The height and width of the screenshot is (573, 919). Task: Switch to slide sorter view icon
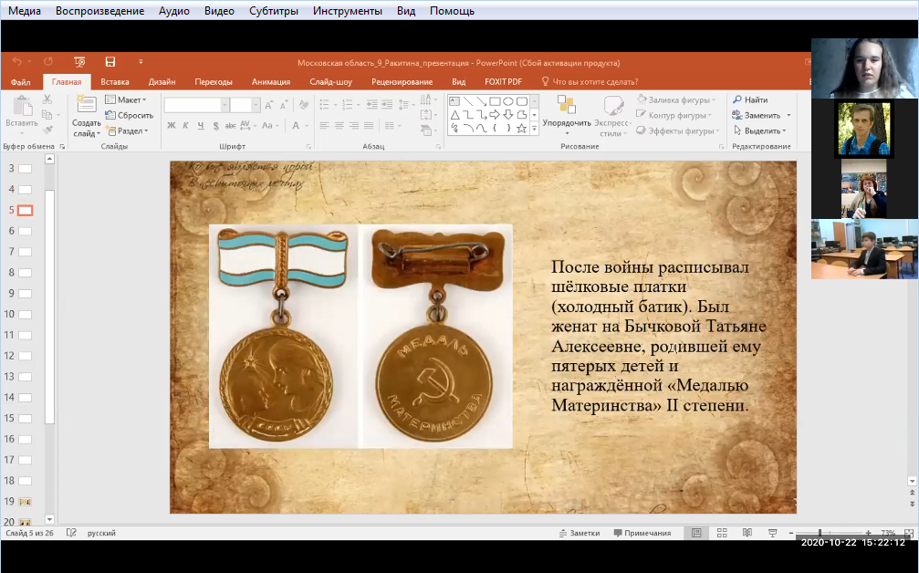tap(722, 533)
